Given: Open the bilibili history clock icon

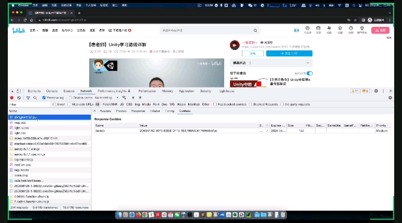Looking at the screenshot, I should pos(351,30).
